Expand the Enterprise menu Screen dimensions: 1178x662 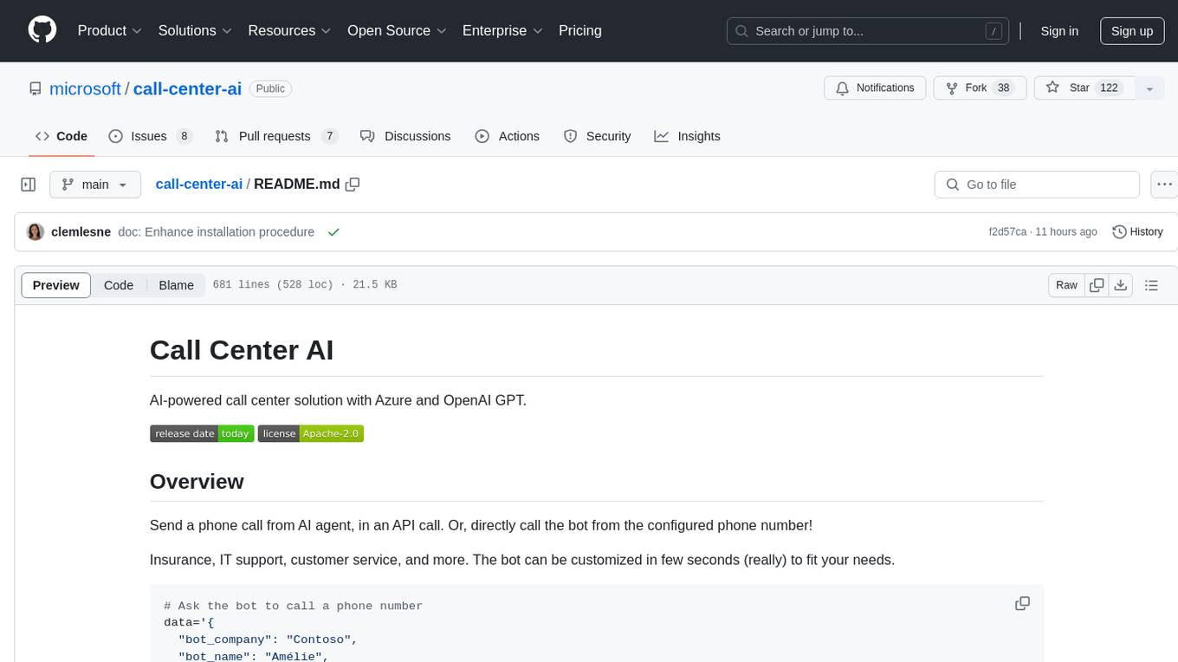click(502, 30)
